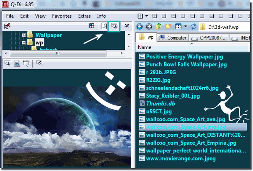Collapse the wp folder tree node

(24, 43)
